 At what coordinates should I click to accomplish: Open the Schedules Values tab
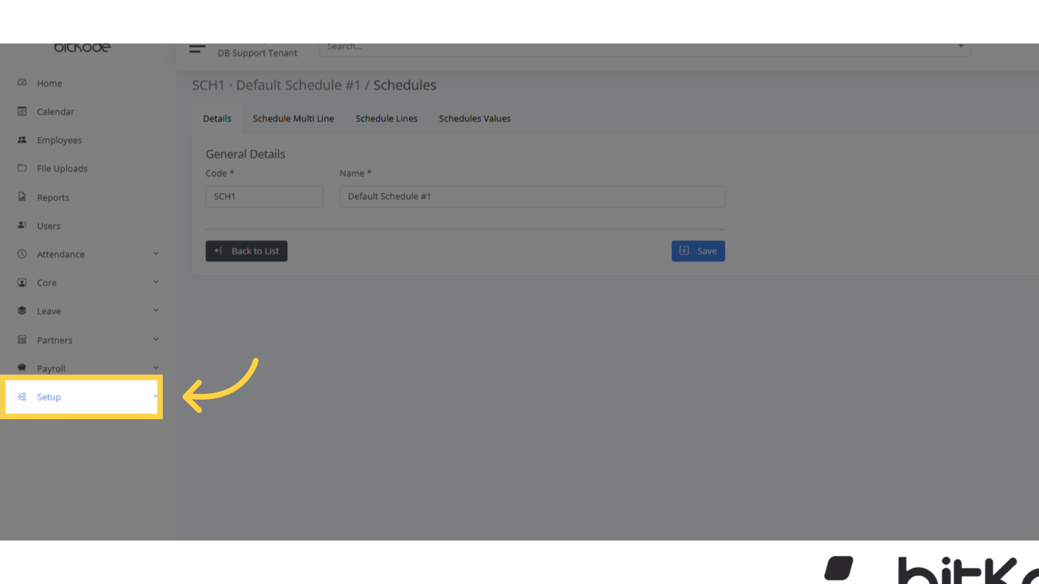point(475,118)
